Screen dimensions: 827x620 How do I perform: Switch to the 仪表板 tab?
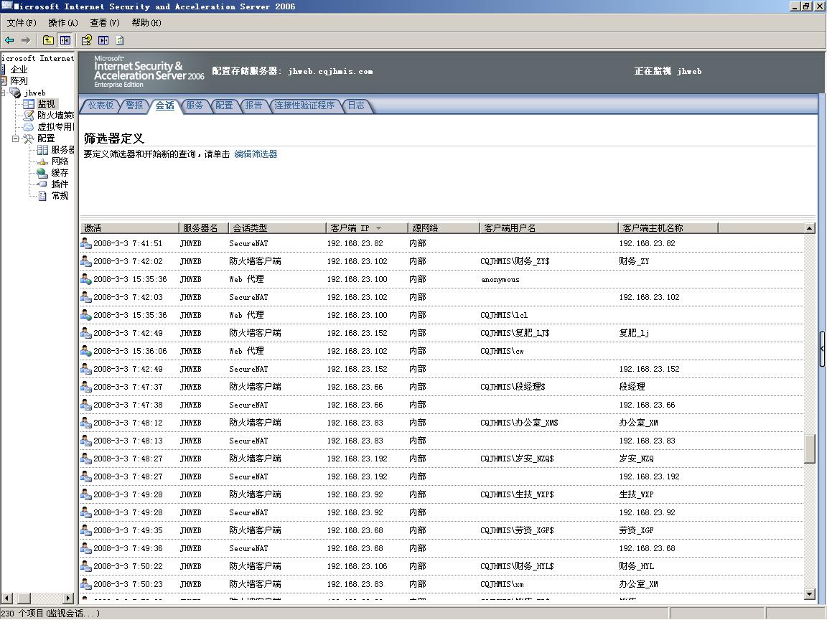click(x=101, y=105)
